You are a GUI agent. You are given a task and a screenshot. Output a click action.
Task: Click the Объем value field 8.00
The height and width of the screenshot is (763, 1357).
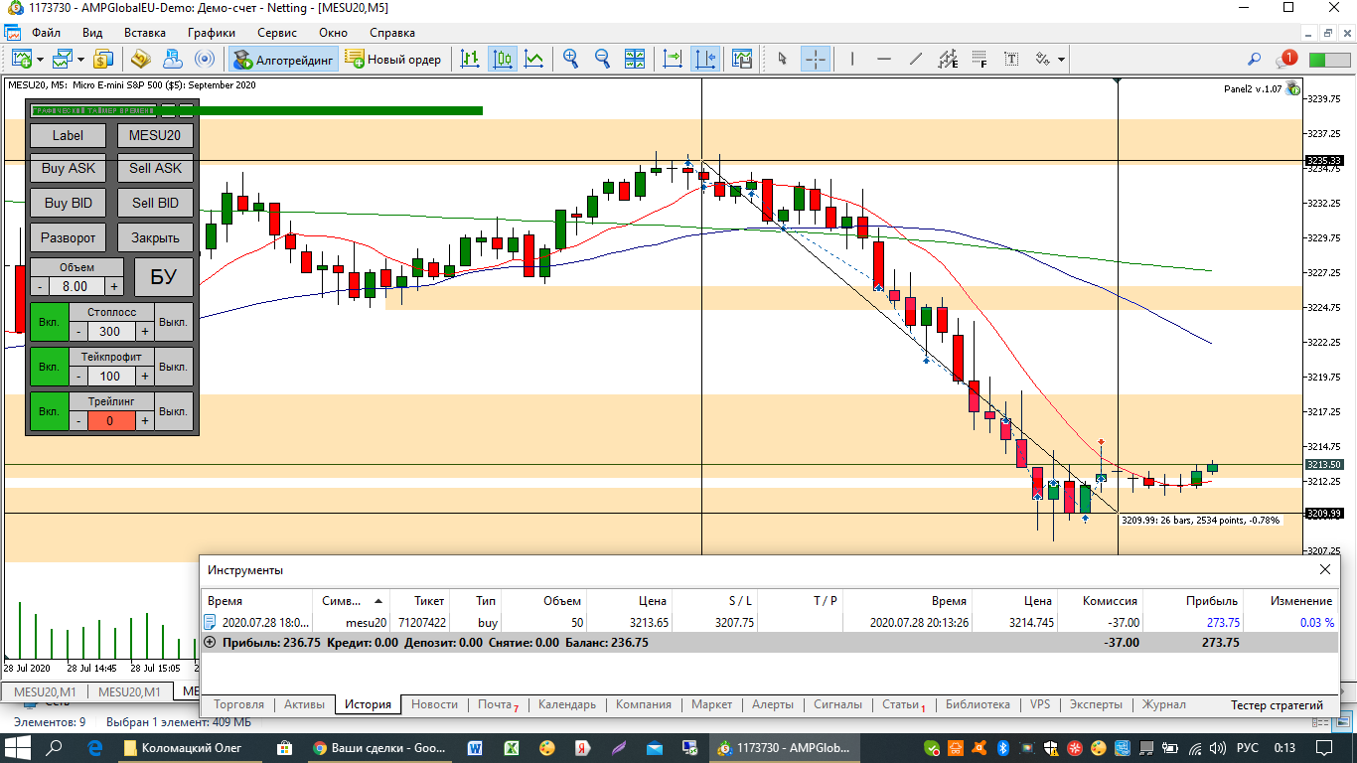pyautogui.click(x=76, y=286)
